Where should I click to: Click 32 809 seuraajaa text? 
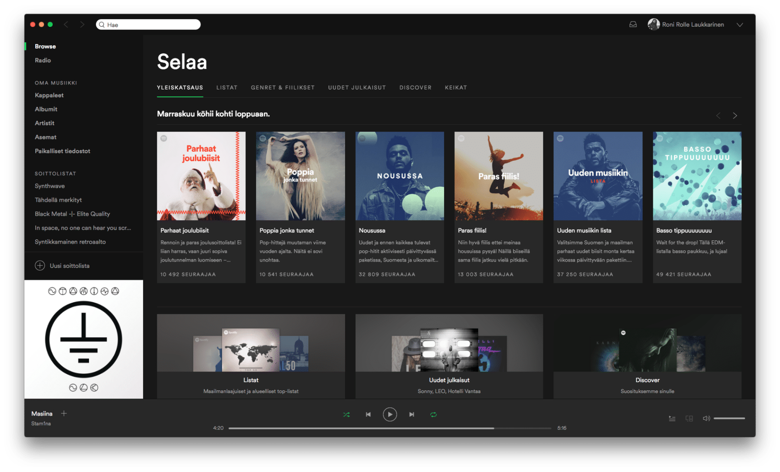click(x=387, y=274)
